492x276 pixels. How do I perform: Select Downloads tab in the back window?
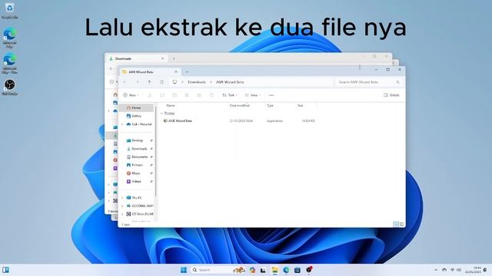[x=135, y=58]
